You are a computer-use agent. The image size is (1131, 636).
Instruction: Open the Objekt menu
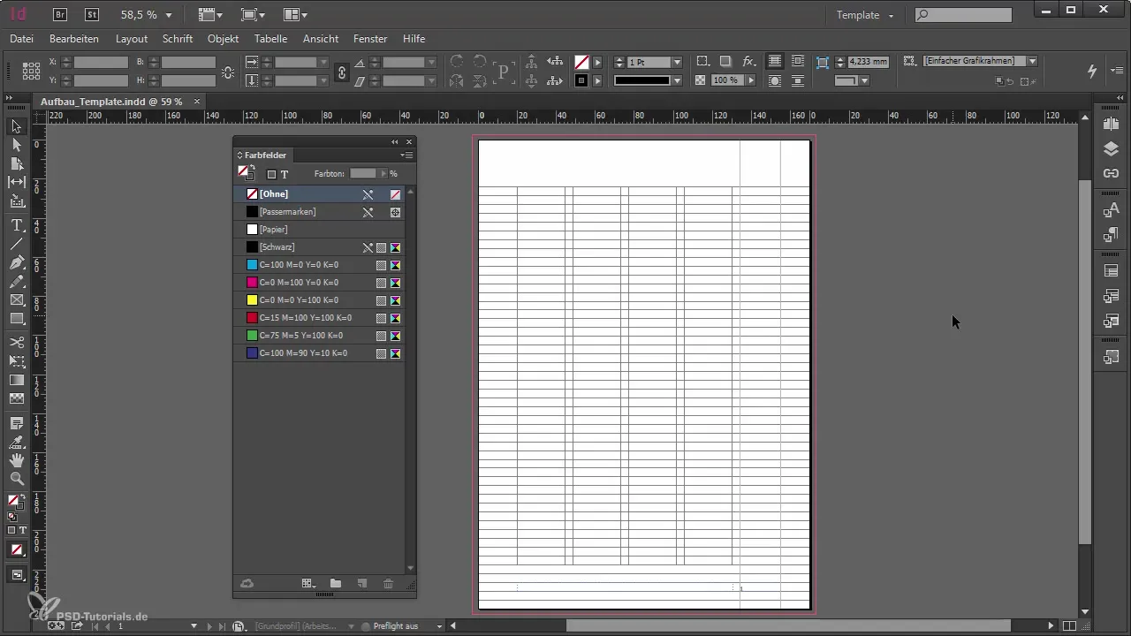click(224, 39)
